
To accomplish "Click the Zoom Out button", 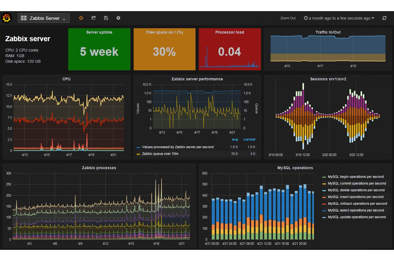I will 288,18.
